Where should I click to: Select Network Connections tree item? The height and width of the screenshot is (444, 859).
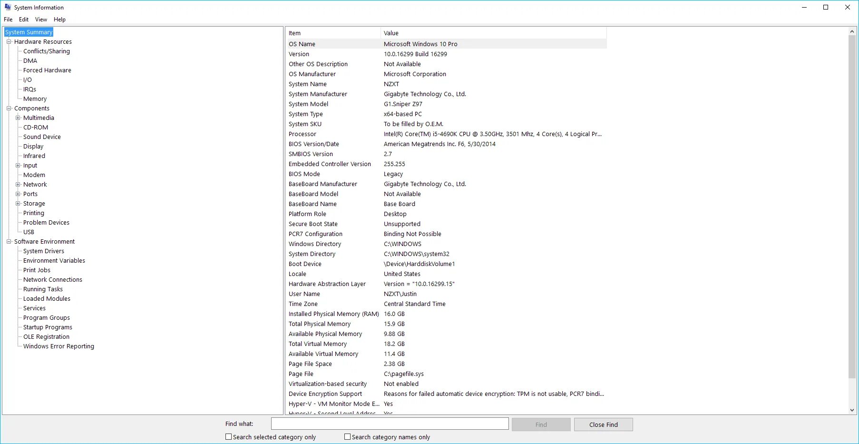click(x=53, y=279)
